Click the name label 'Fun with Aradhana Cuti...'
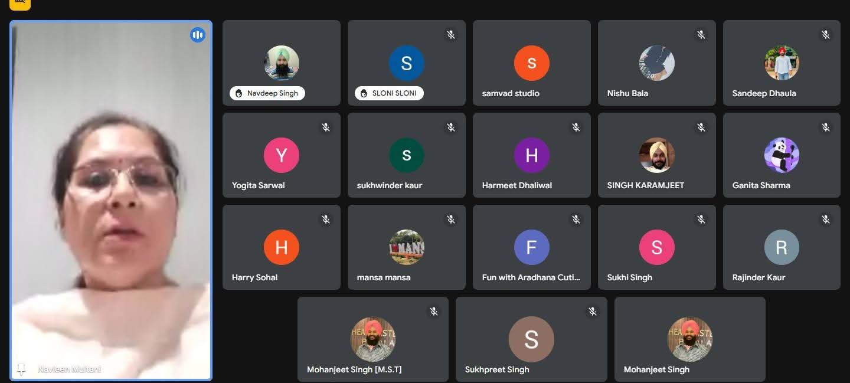 pyautogui.click(x=531, y=277)
